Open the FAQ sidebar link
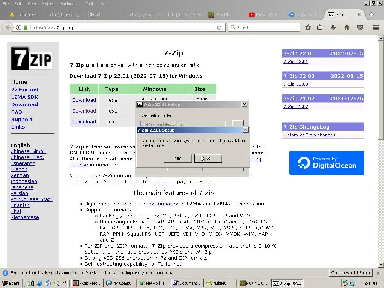The width and height of the screenshot is (384, 288). 16,112
